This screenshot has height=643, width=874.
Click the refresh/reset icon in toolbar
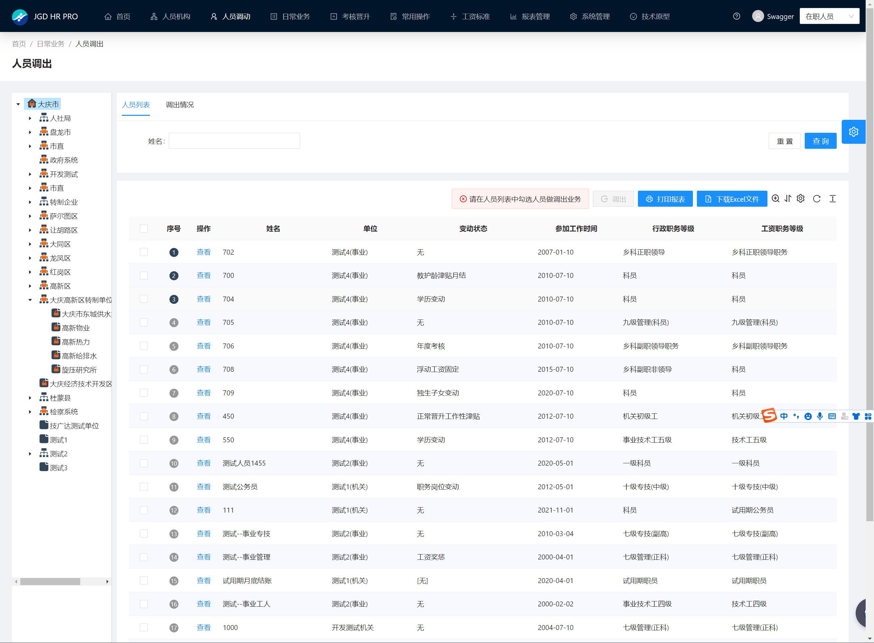tap(818, 199)
